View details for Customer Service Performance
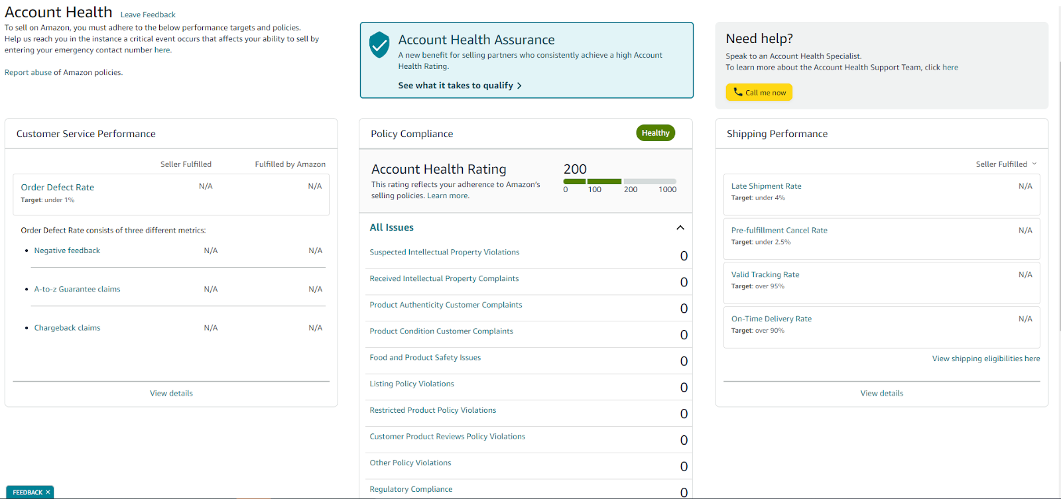1061x499 pixels. [x=171, y=394]
